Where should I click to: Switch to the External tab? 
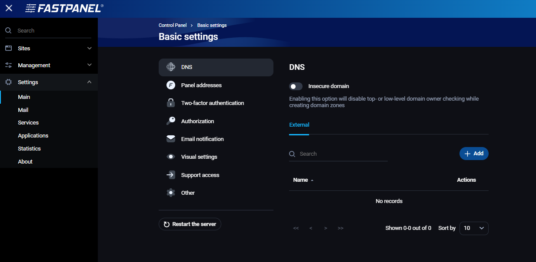(299, 125)
